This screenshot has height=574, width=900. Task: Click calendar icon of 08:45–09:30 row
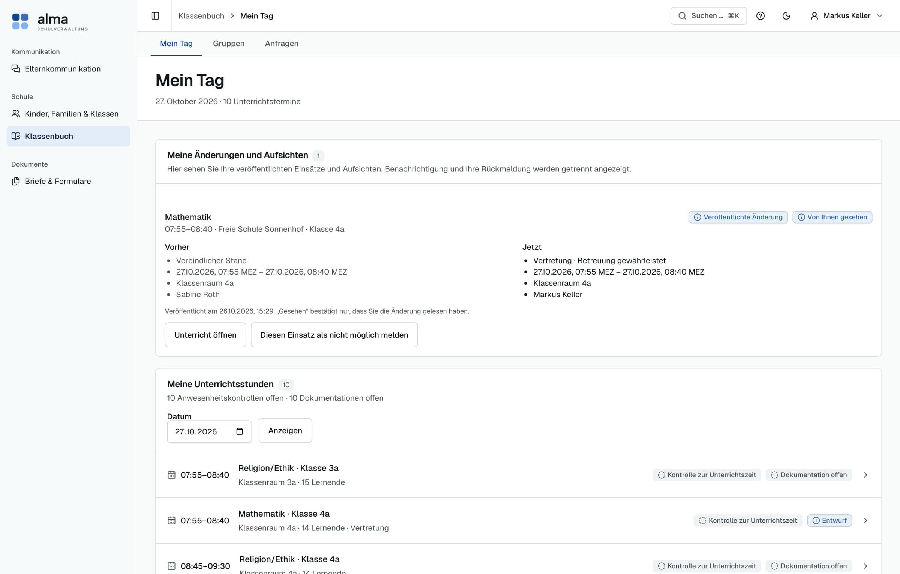coord(171,566)
